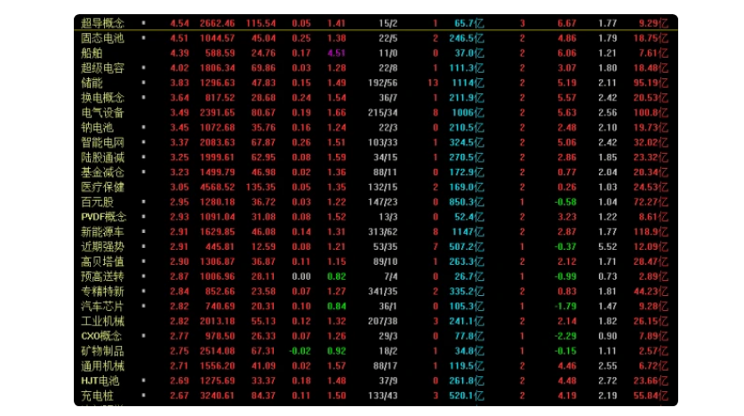Click the green -1.79 in 汽车芯片 row
Image resolution: width=744 pixels, height=416 pixels.
[565, 306]
